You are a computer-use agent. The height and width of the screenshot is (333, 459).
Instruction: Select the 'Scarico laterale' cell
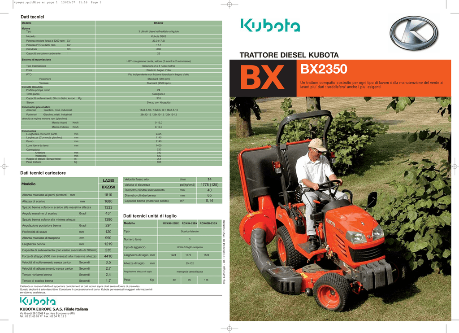pos(190,232)
